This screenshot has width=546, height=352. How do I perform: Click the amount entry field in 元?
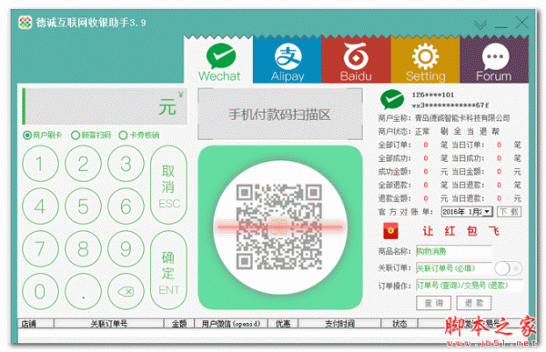tap(105, 106)
